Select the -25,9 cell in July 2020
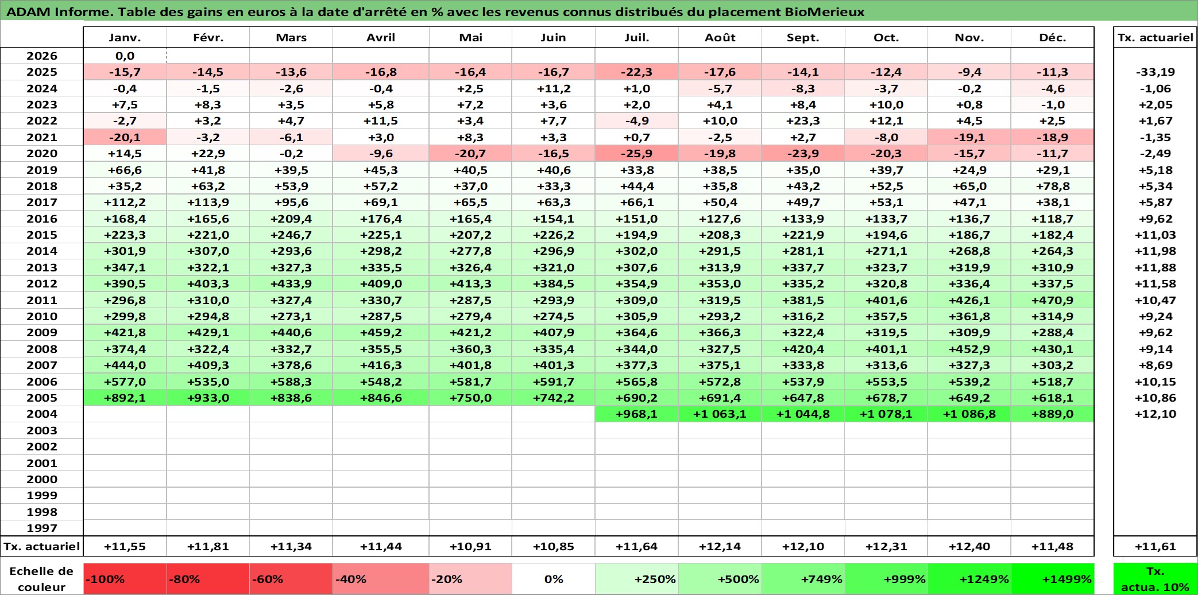Viewport: 1198px width, 595px height. tap(637, 153)
